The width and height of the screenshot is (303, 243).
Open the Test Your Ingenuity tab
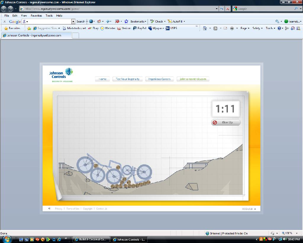click(128, 79)
